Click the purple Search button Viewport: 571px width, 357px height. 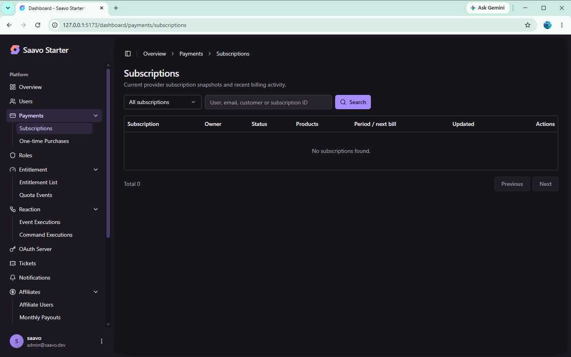tap(353, 102)
